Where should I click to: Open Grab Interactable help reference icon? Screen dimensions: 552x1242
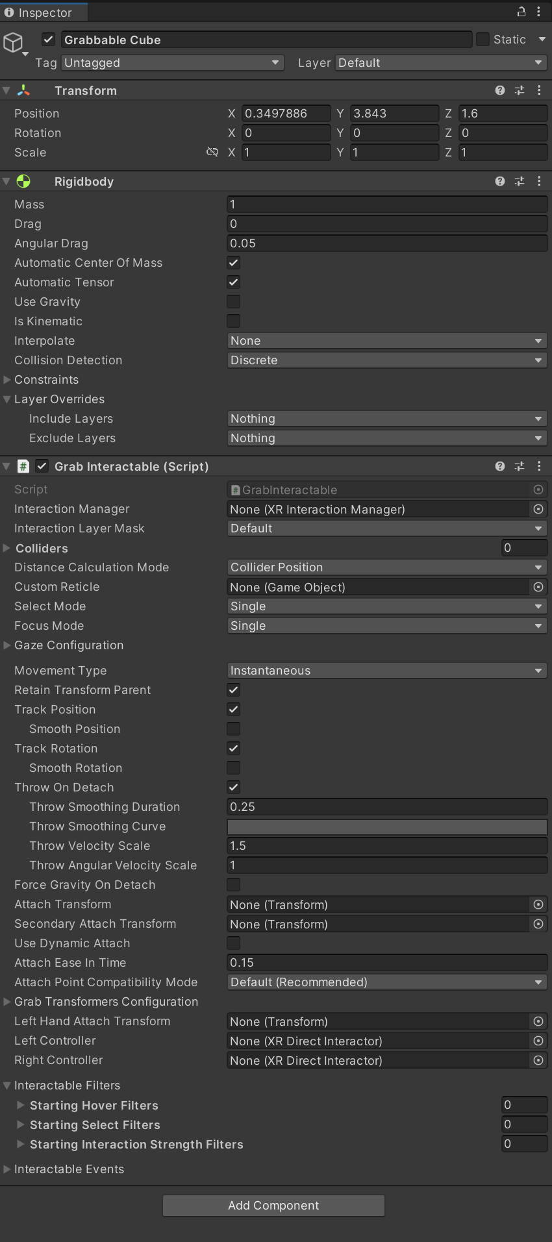pyautogui.click(x=499, y=466)
